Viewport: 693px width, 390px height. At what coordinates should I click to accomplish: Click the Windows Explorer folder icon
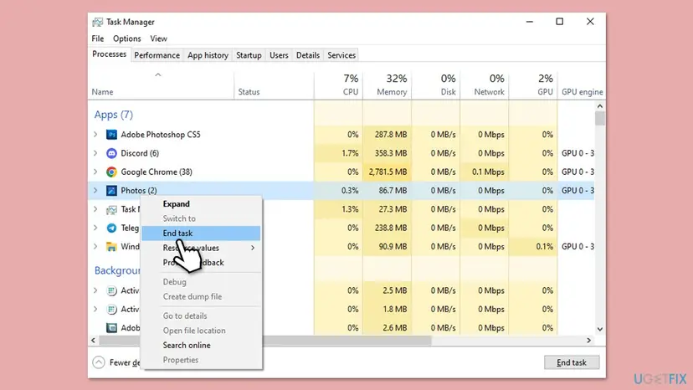coord(111,246)
